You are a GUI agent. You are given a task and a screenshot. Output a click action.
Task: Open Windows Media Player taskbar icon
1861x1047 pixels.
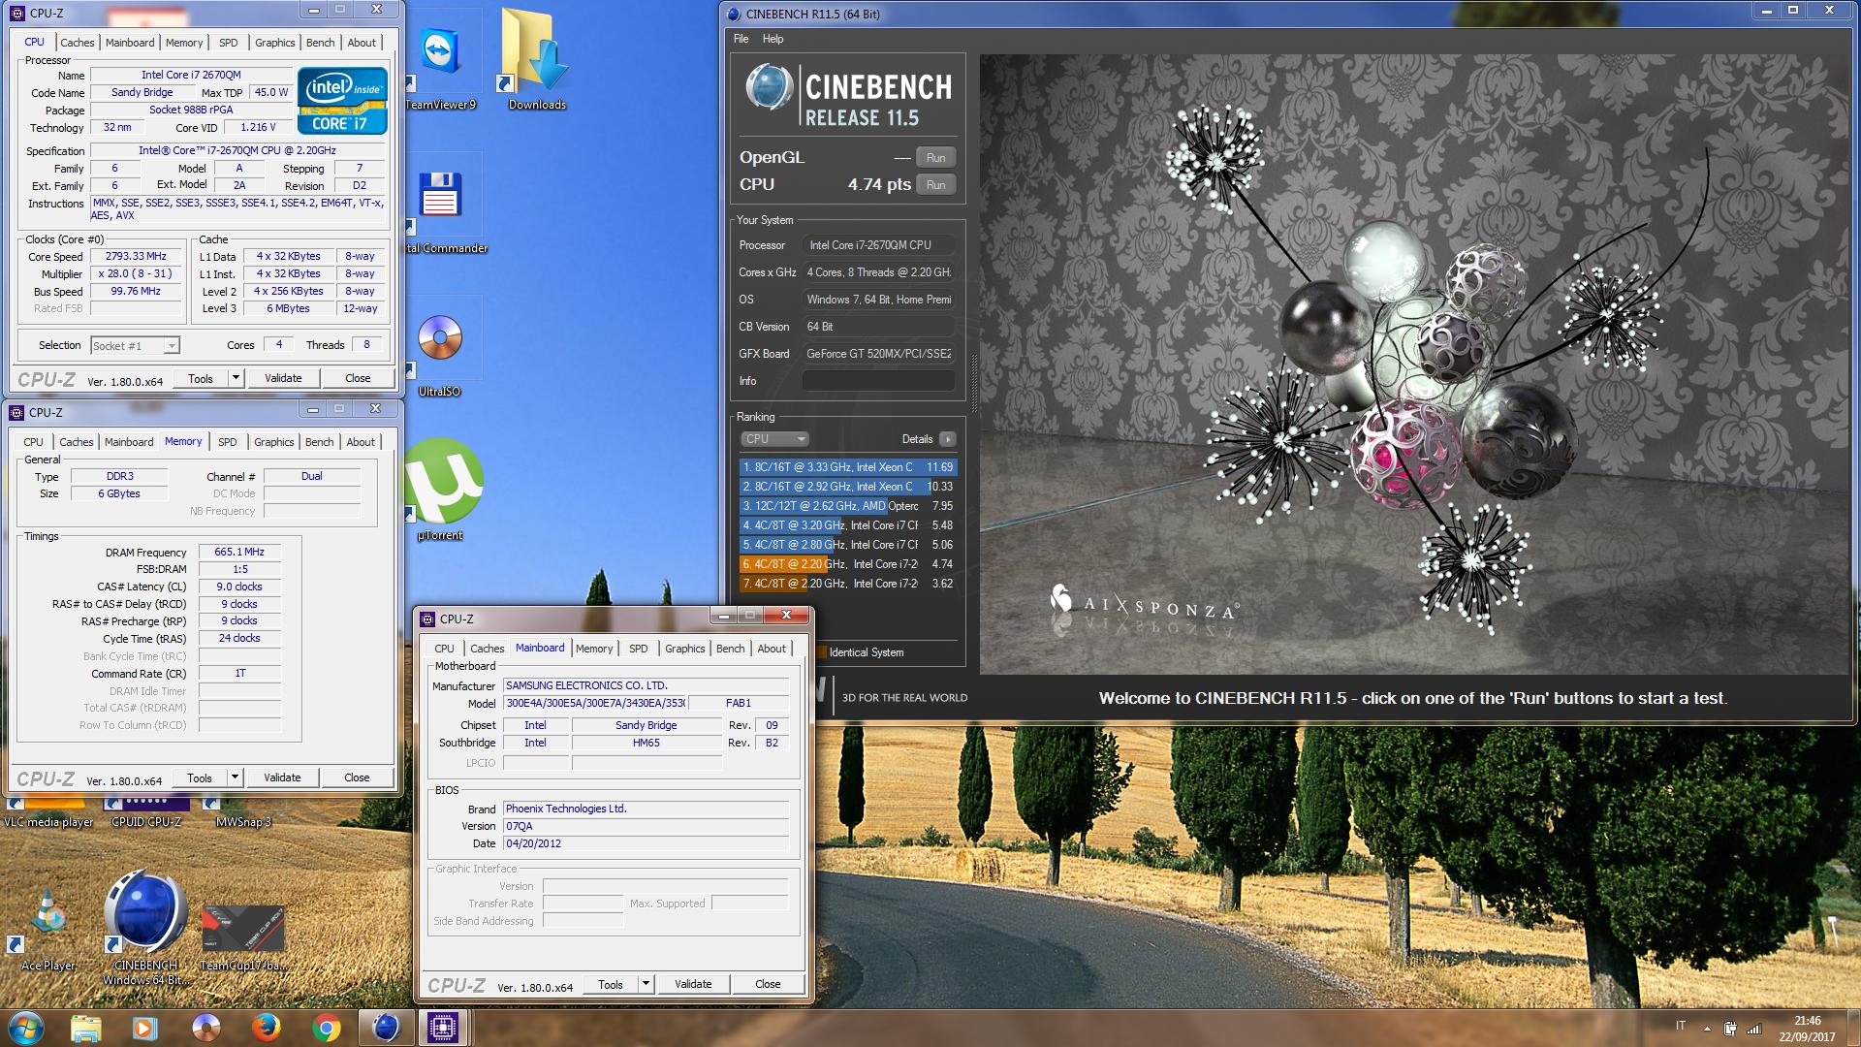pos(145,1028)
